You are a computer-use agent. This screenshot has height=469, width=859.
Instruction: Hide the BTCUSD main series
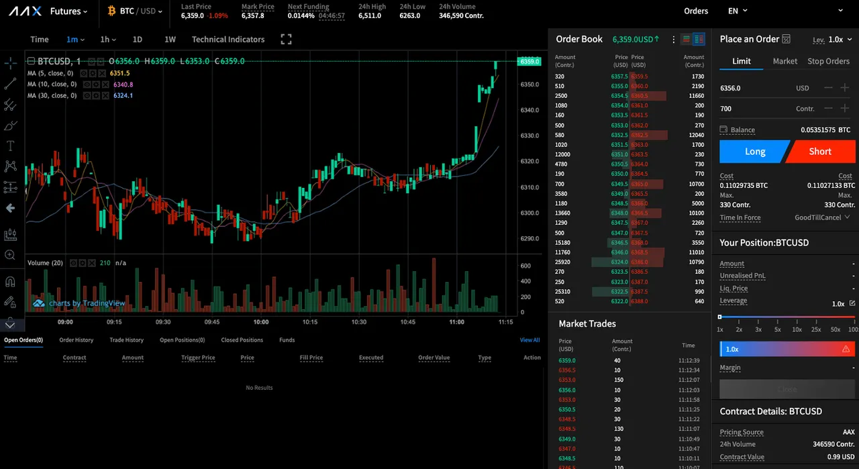click(x=91, y=61)
